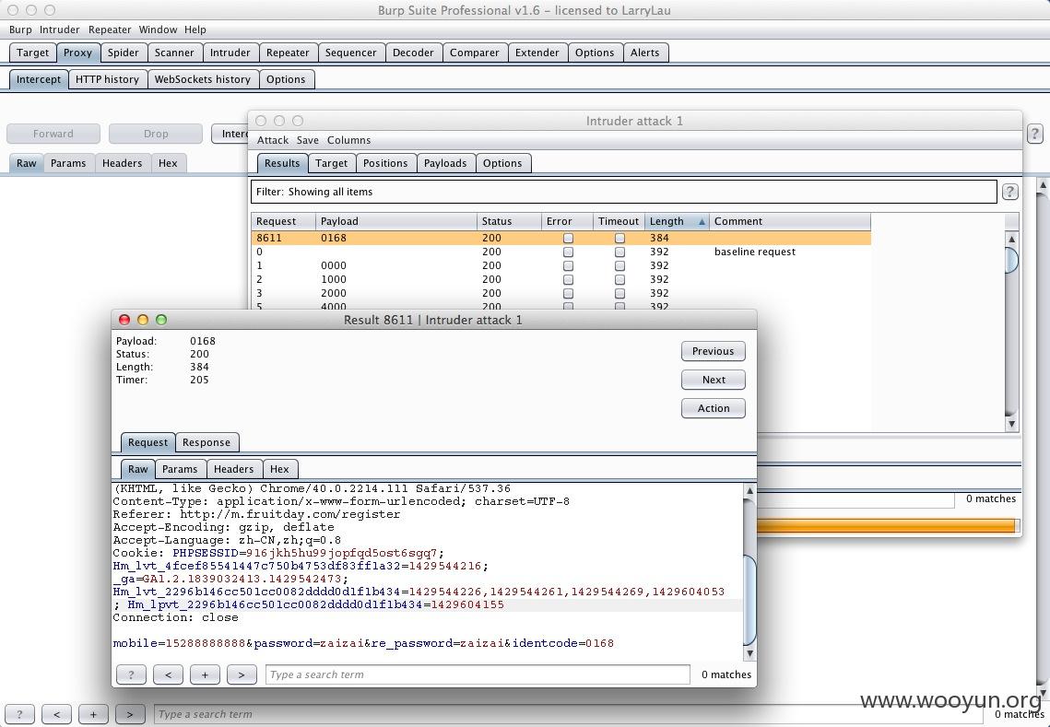
Task: Switch to WebSockets history tab
Action: tap(202, 79)
